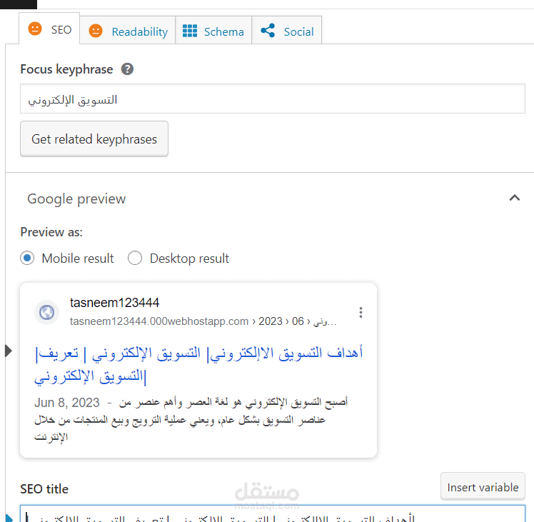Click into the SEO title text field
The width and height of the screenshot is (534, 522).
(x=271, y=516)
